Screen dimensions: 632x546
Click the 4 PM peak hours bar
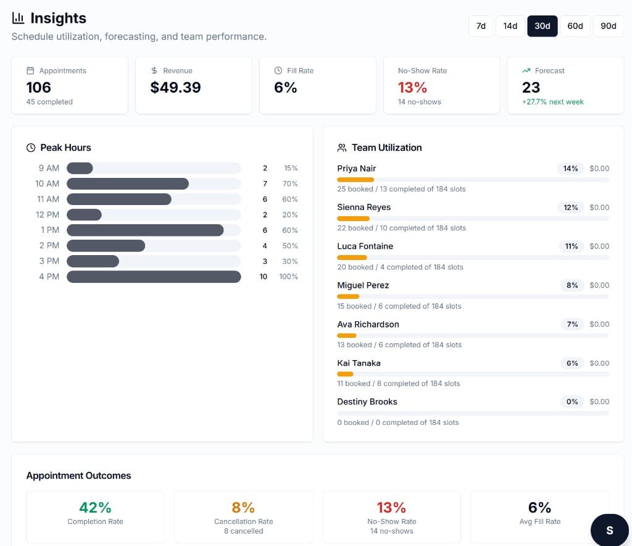[154, 277]
